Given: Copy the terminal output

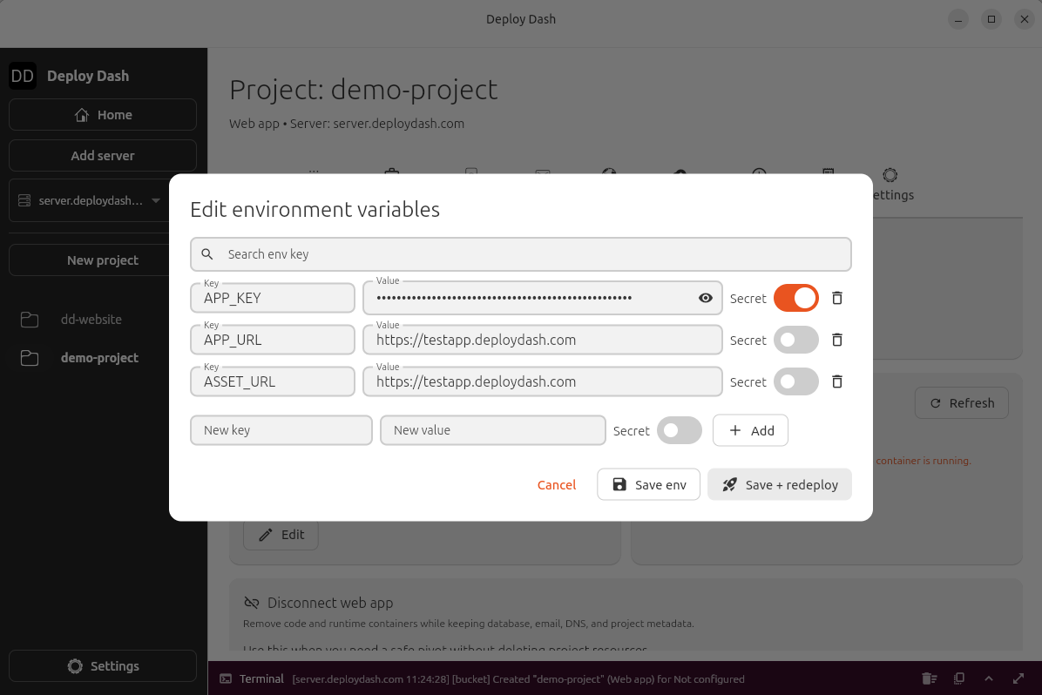Looking at the screenshot, I should coord(959,678).
